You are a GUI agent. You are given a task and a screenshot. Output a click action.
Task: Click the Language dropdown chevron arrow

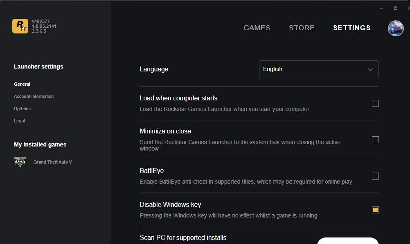click(370, 70)
